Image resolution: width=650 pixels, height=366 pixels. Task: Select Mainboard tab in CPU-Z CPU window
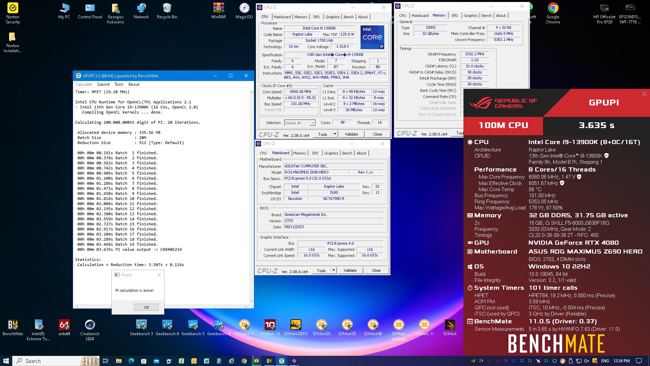click(282, 17)
